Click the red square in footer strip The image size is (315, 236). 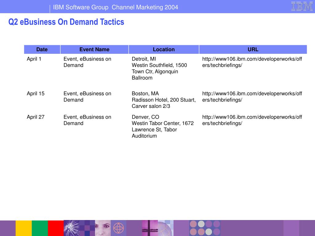(x=56, y=228)
